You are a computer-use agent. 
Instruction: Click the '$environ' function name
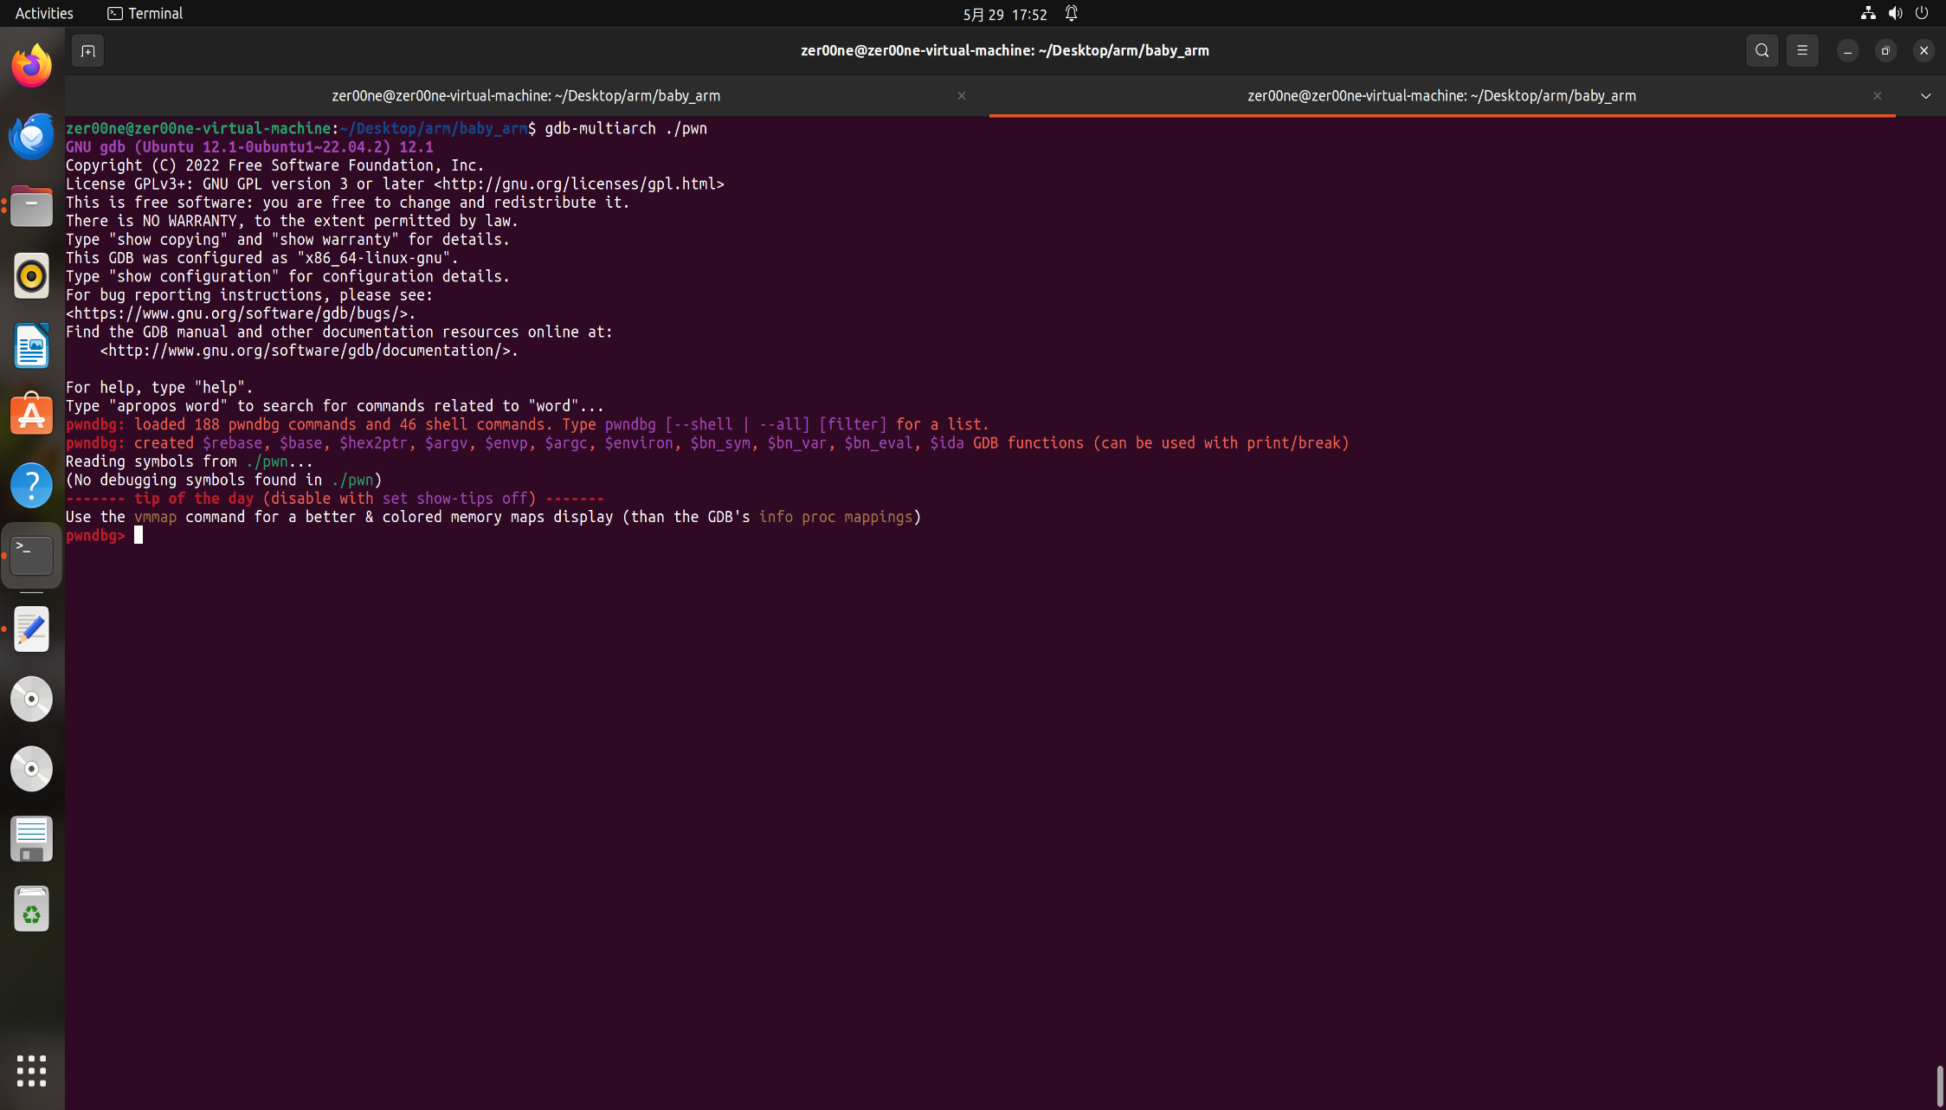click(639, 443)
